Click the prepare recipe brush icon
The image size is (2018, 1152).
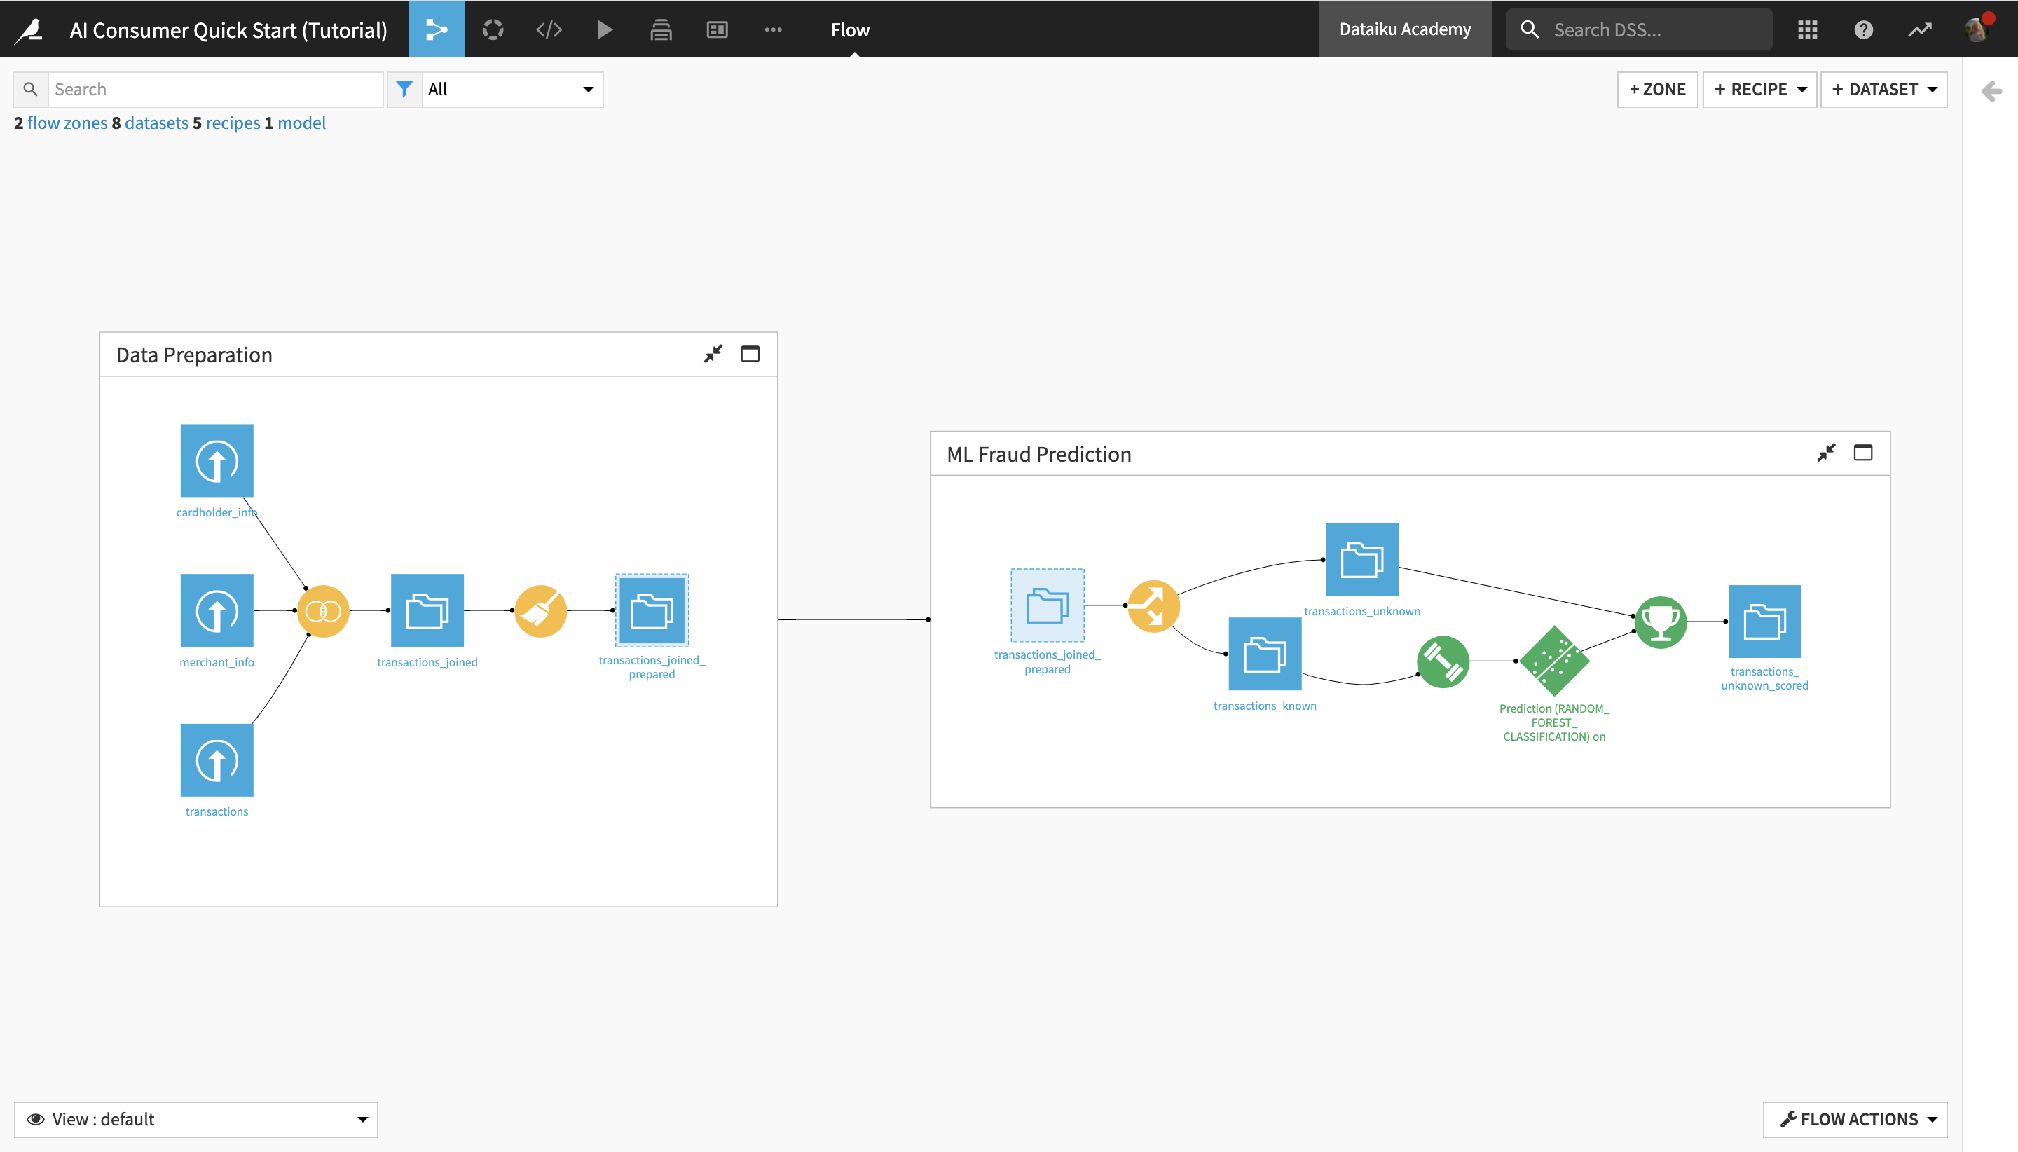coord(539,610)
